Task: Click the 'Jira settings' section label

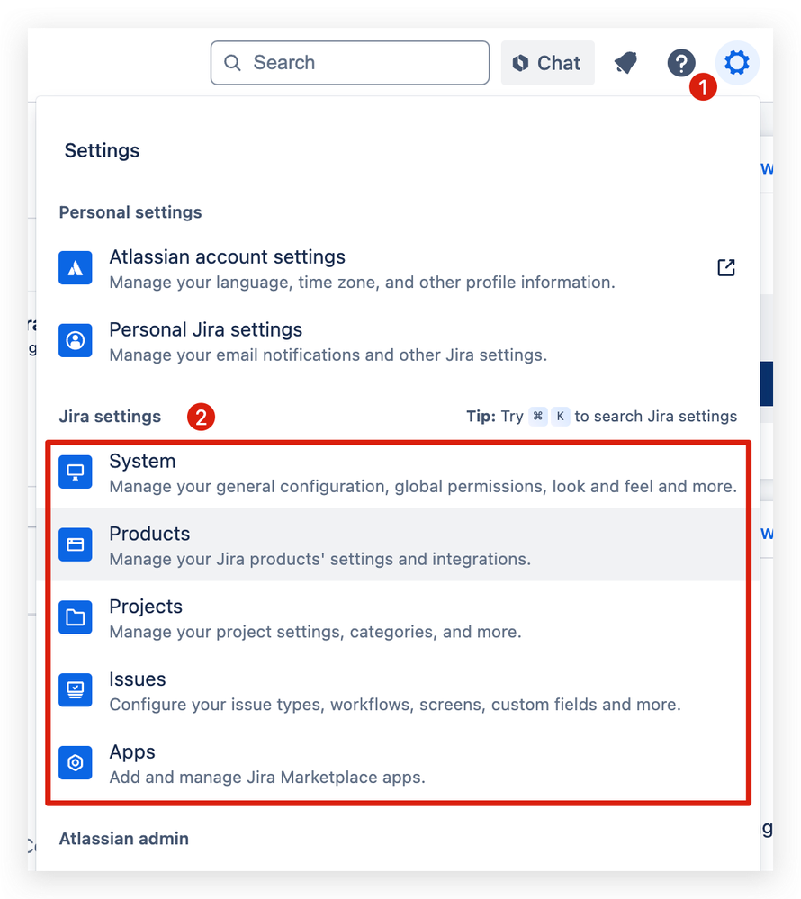Action: tap(110, 417)
